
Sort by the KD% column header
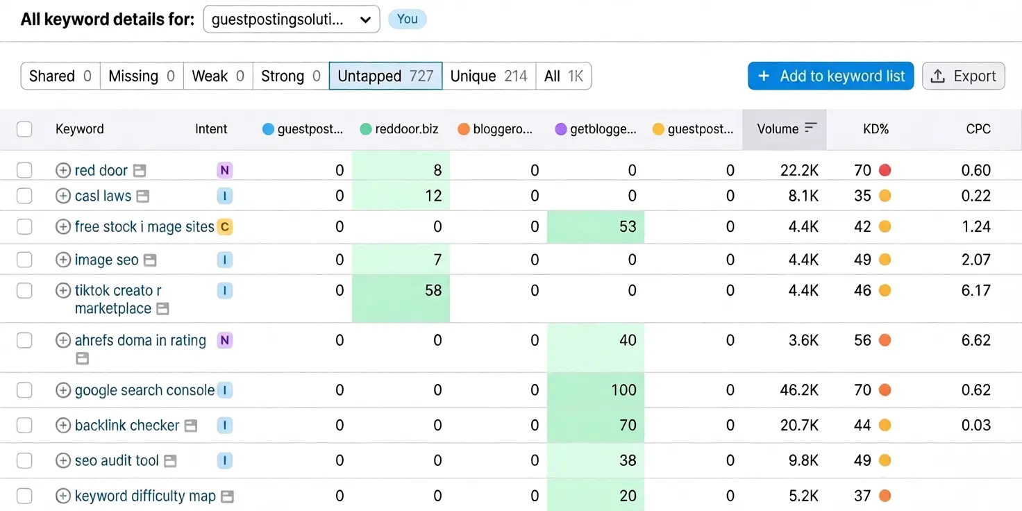pos(876,129)
